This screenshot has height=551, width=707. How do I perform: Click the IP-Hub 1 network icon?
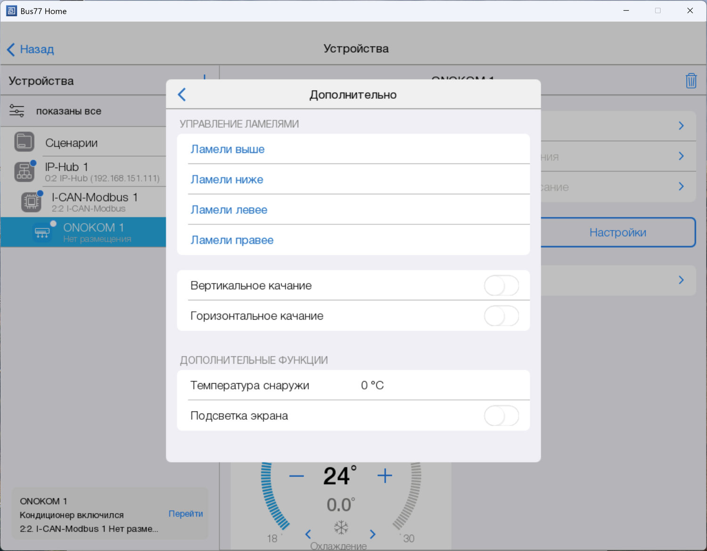24,172
